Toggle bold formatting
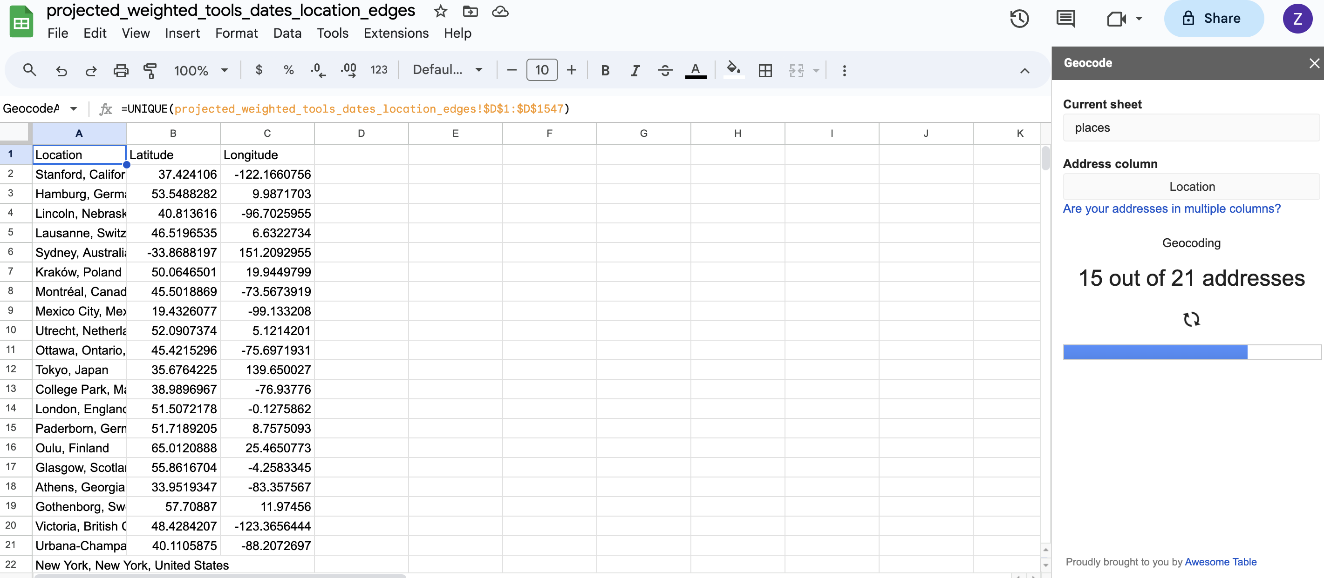The width and height of the screenshot is (1324, 578). [x=605, y=70]
